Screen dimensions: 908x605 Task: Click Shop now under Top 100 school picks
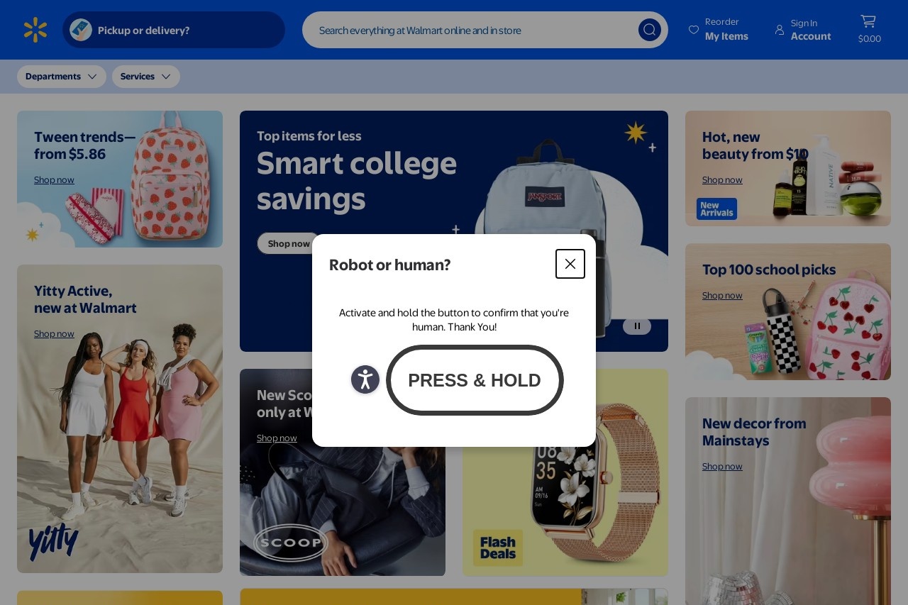click(x=722, y=296)
